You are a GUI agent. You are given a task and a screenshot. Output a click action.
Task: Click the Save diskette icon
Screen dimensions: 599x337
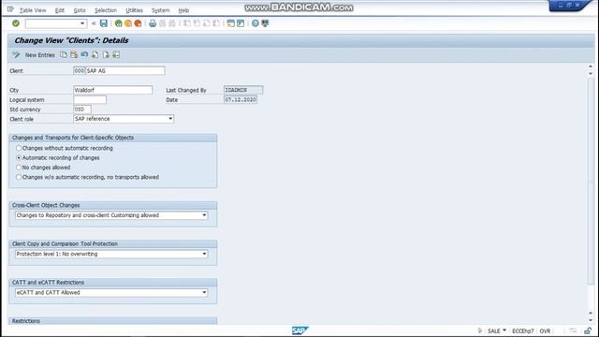click(104, 23)
